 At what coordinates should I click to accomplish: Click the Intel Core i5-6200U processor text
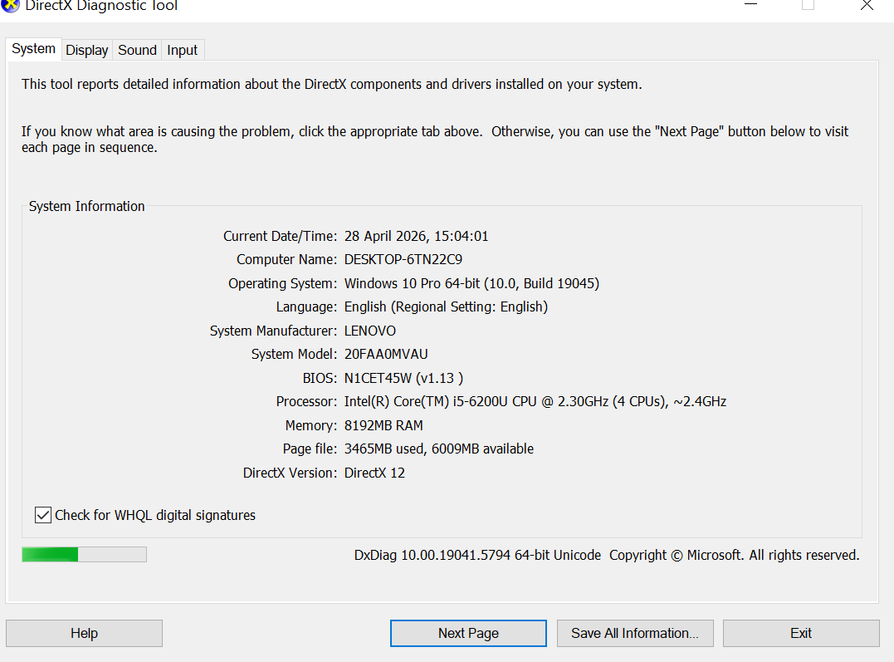(535, 401)
